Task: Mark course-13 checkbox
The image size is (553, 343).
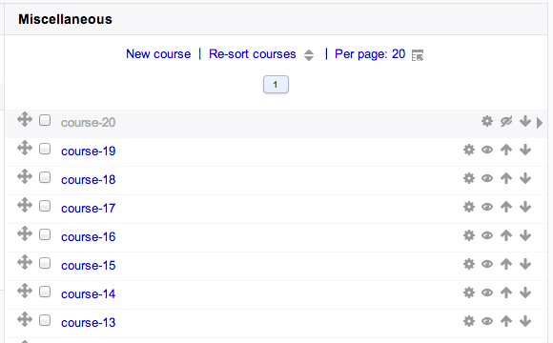Action: (45, 320)
